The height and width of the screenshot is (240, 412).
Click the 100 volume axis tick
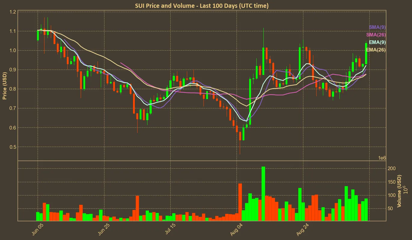(x=391, y=195)
